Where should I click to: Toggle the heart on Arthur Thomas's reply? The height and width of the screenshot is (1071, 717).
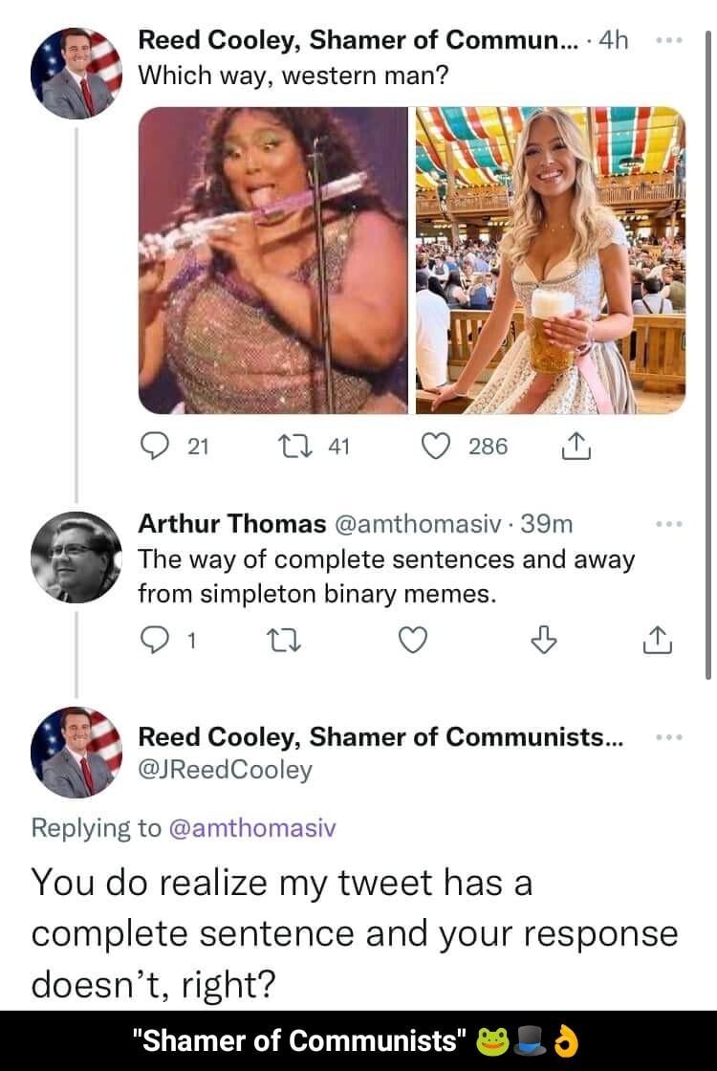(412, 641)
